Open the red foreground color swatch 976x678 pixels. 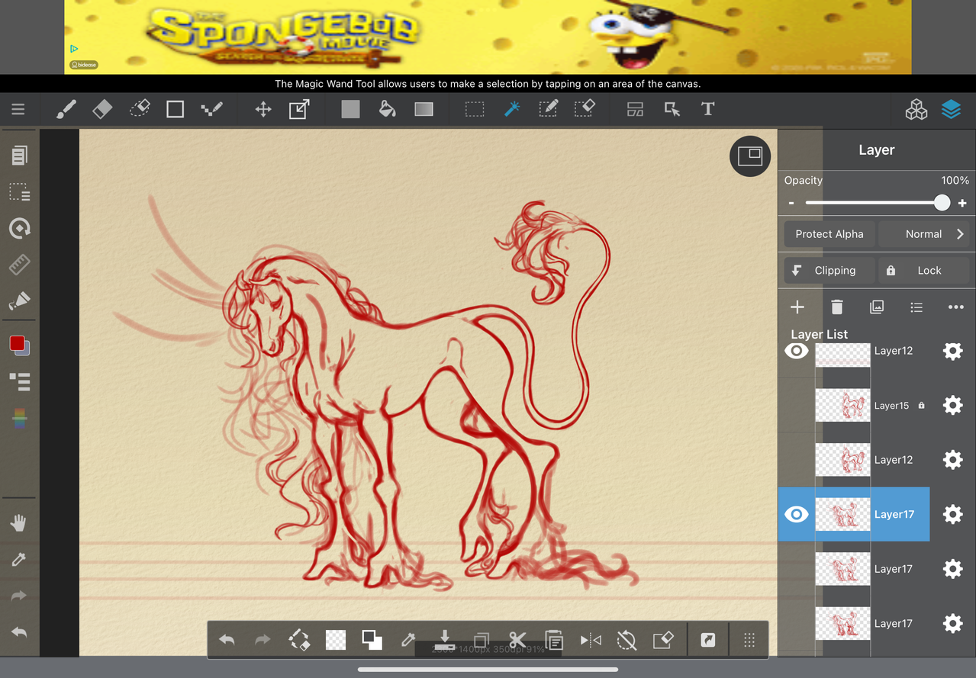click(x=18, y=343)
